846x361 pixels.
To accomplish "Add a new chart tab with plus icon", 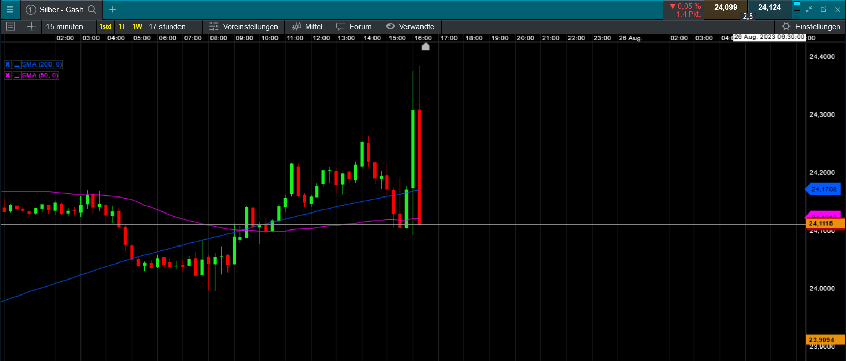I will coord(112,10).
